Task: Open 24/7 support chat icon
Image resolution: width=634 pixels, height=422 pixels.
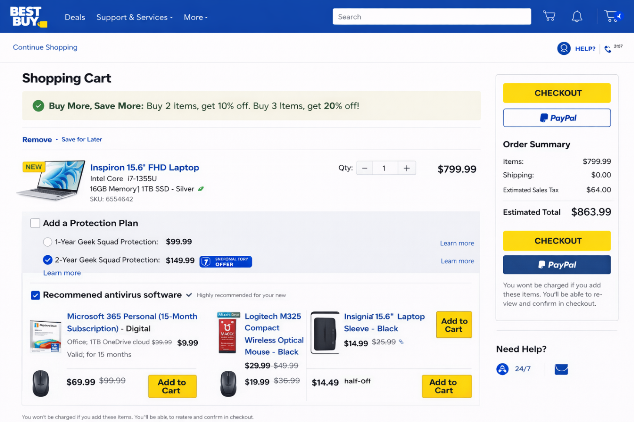Action: pos(502,369)
